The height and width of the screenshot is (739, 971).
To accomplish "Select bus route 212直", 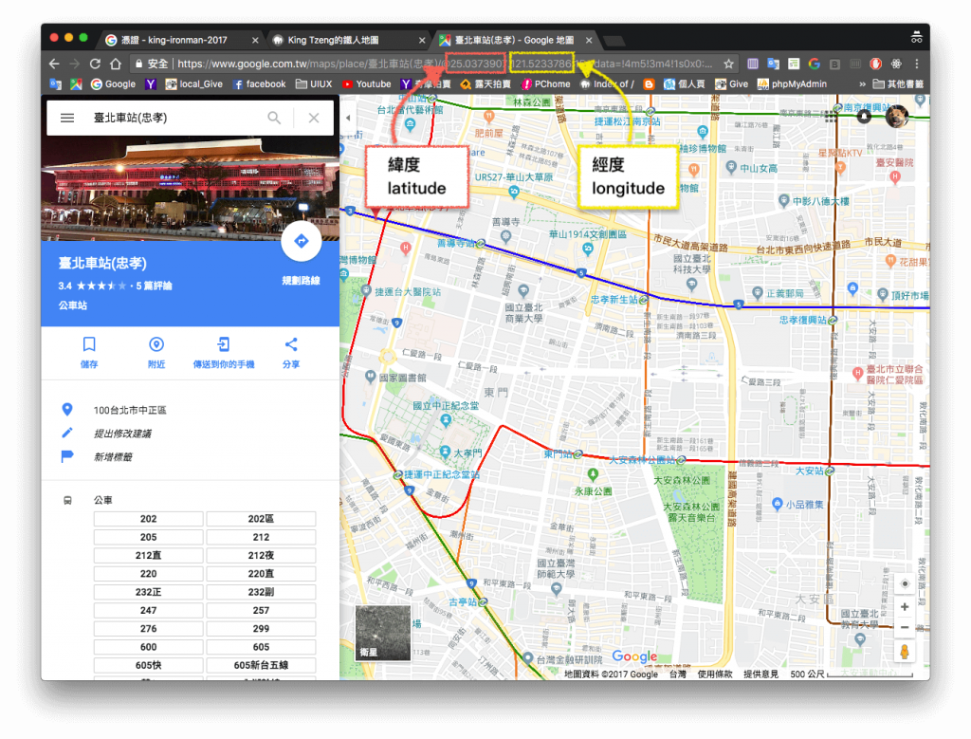I will pyautogui.click(x=149, y=556).
